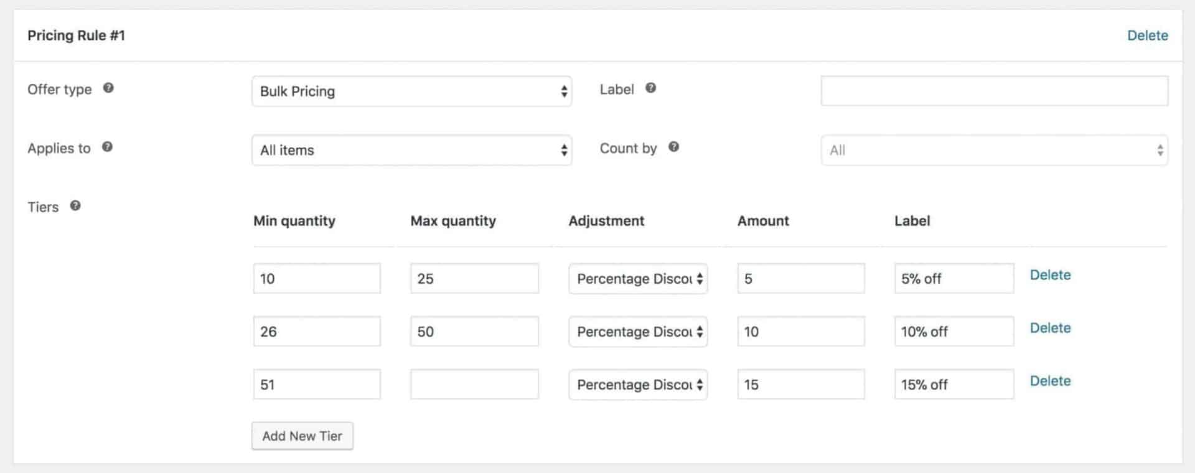
Task: Click the 'Tiers' label text
Action: click(43, 207)
